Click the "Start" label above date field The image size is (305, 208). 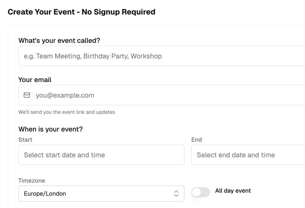[x=25, y=139]
